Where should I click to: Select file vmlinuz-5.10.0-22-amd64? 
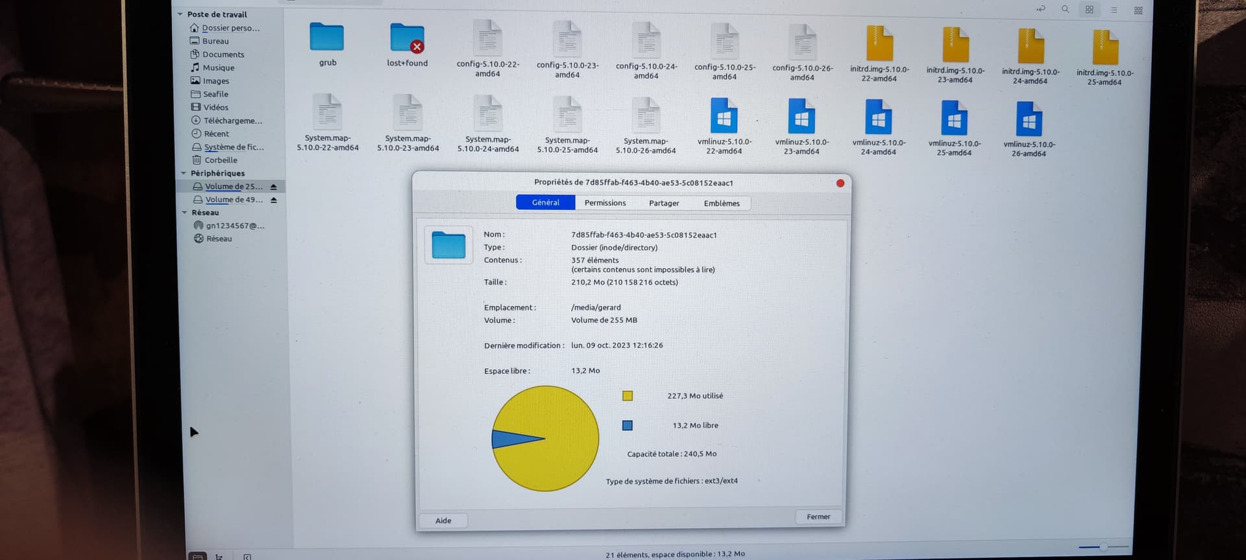click(724, 126)
